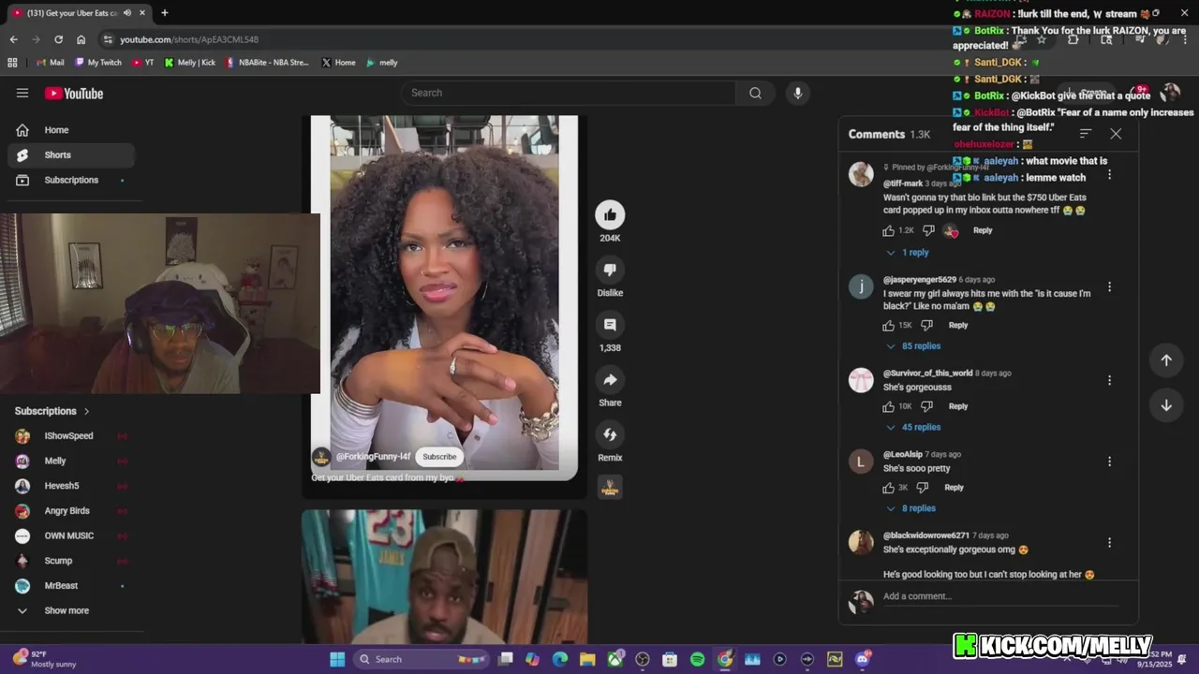The image size is (1199, 674).
Task: Open Scump subscription channel
Action: (x=71, y=561)
